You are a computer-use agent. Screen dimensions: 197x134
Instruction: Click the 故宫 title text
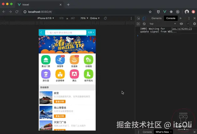[56, 93]
